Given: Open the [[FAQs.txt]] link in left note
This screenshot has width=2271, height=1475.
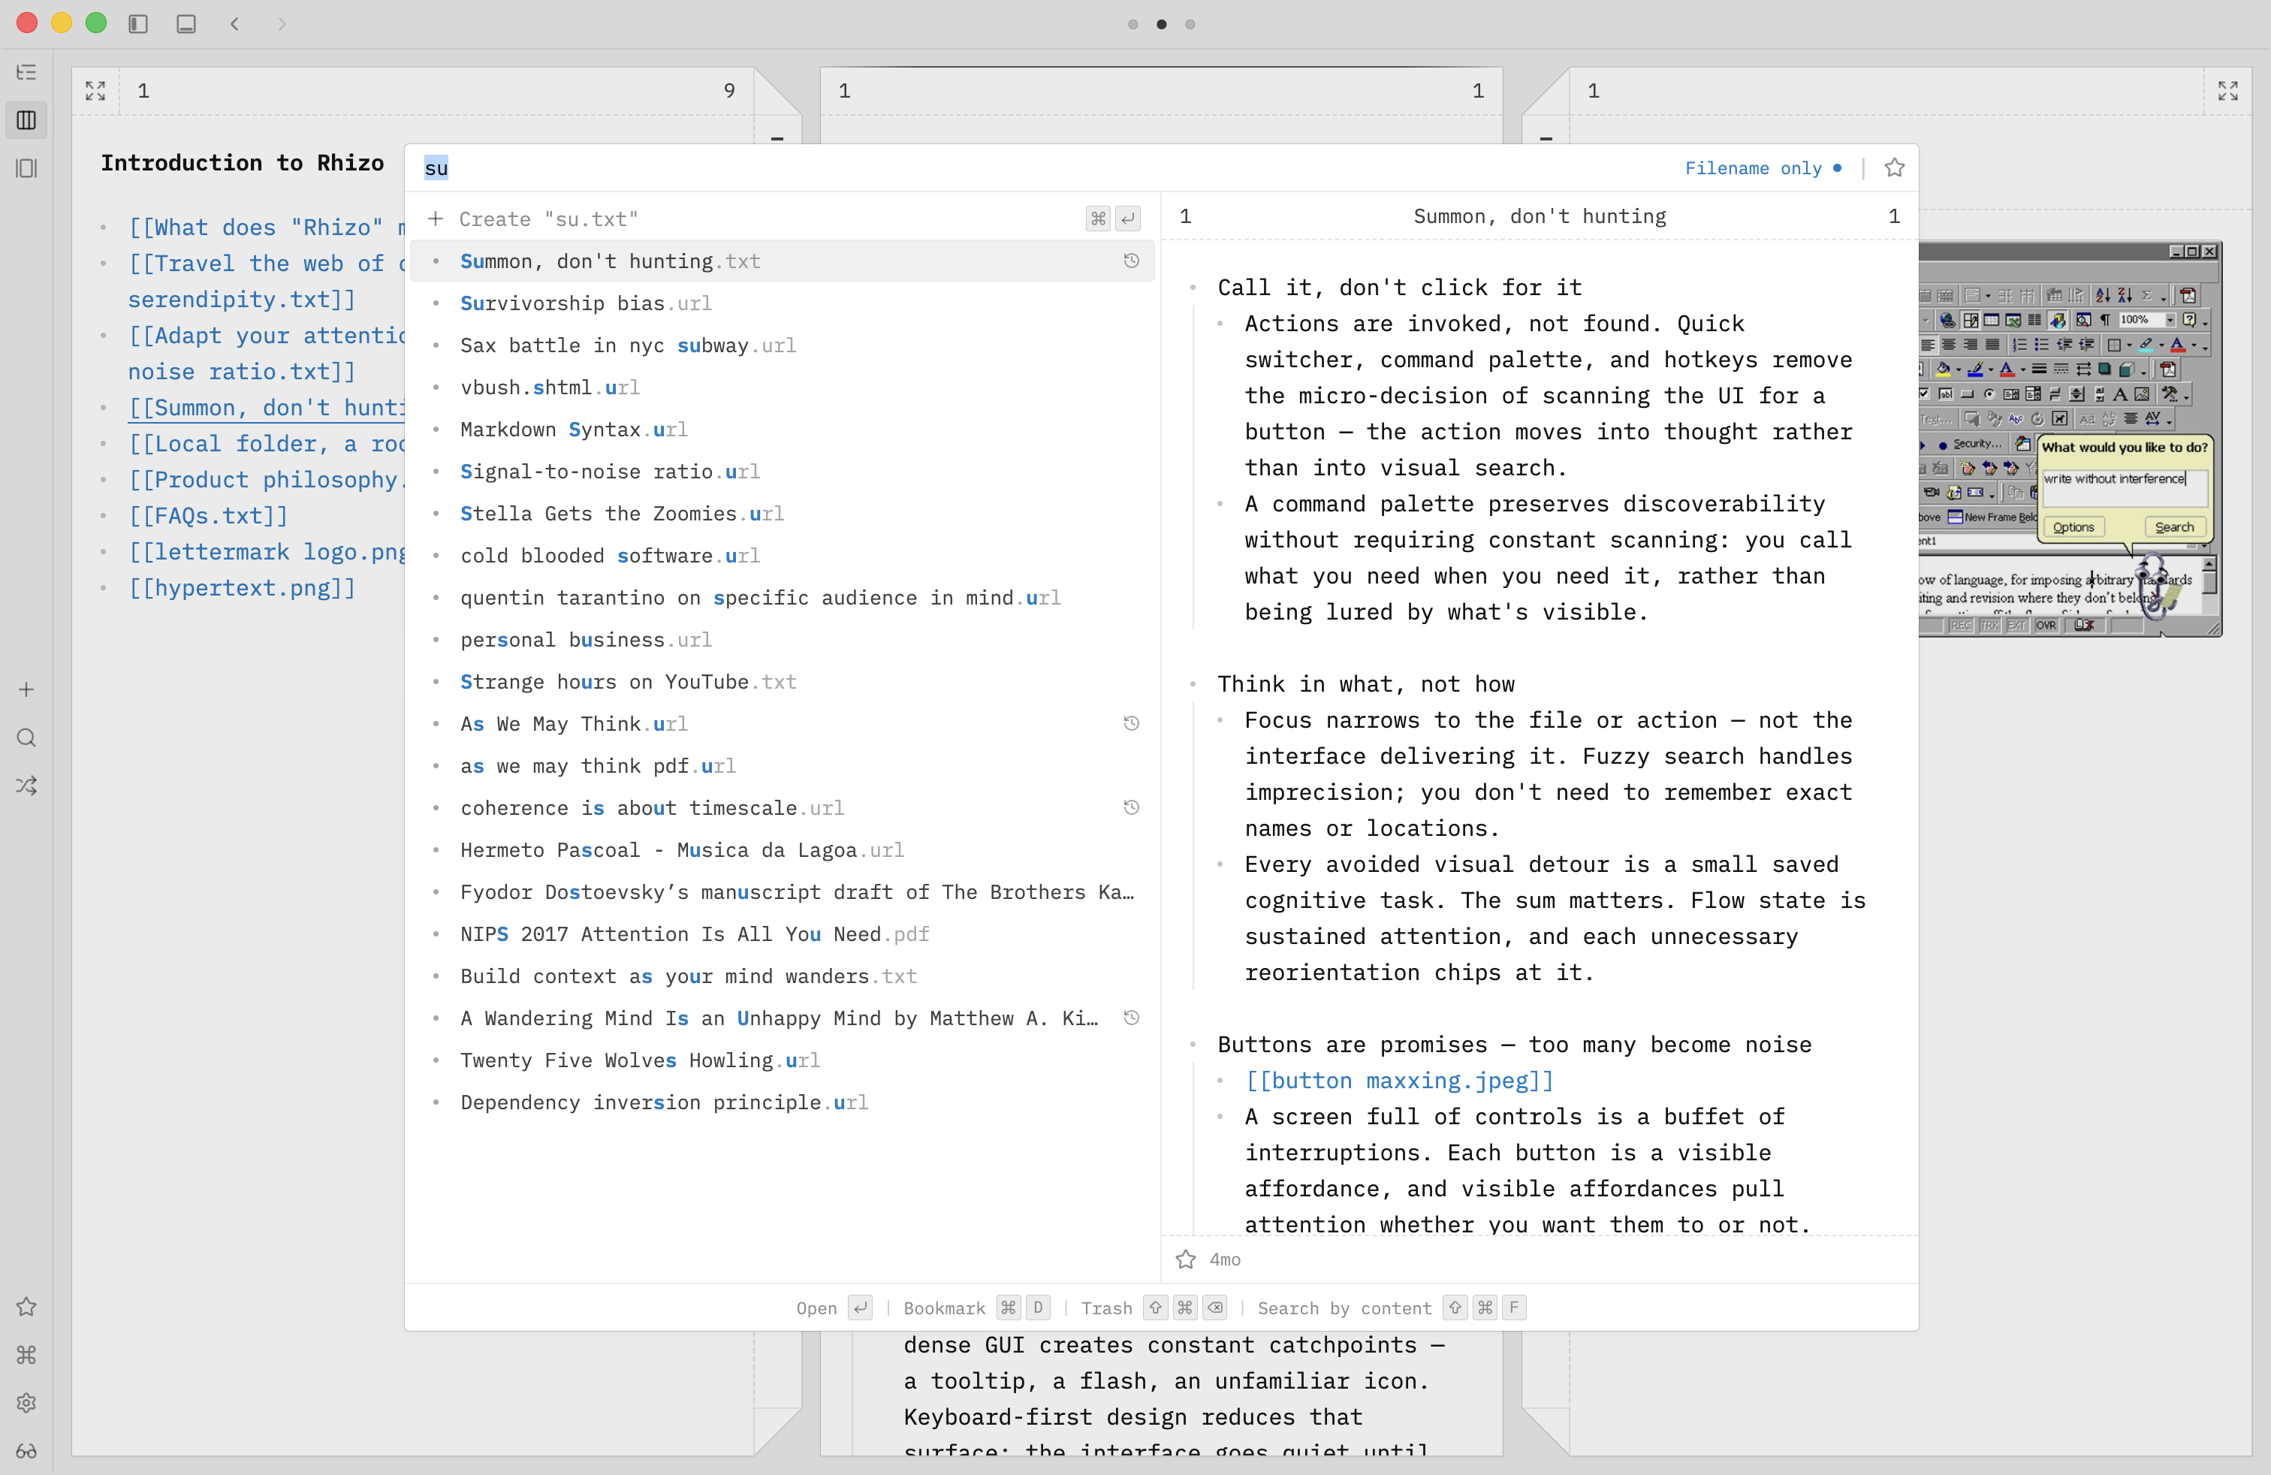Looking at the screenshot, I should [x=208, y=516].
